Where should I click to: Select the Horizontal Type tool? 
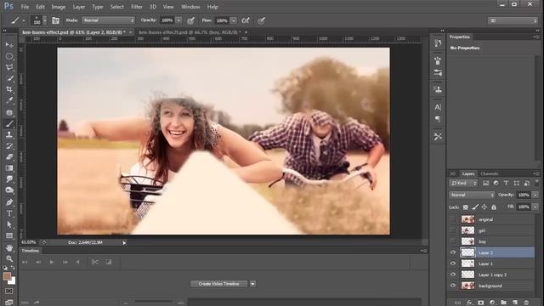(9, 213)
